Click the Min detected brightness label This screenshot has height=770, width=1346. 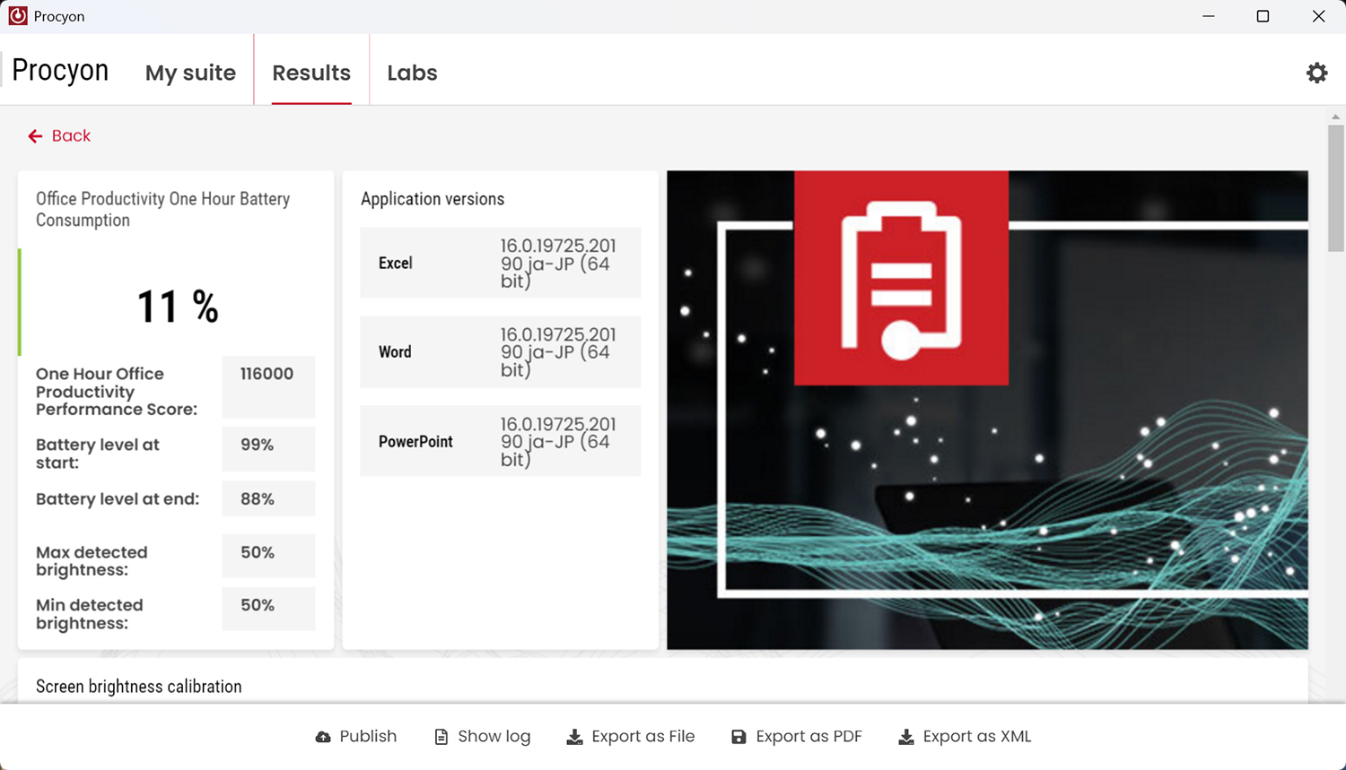click(x=90, y=614)
